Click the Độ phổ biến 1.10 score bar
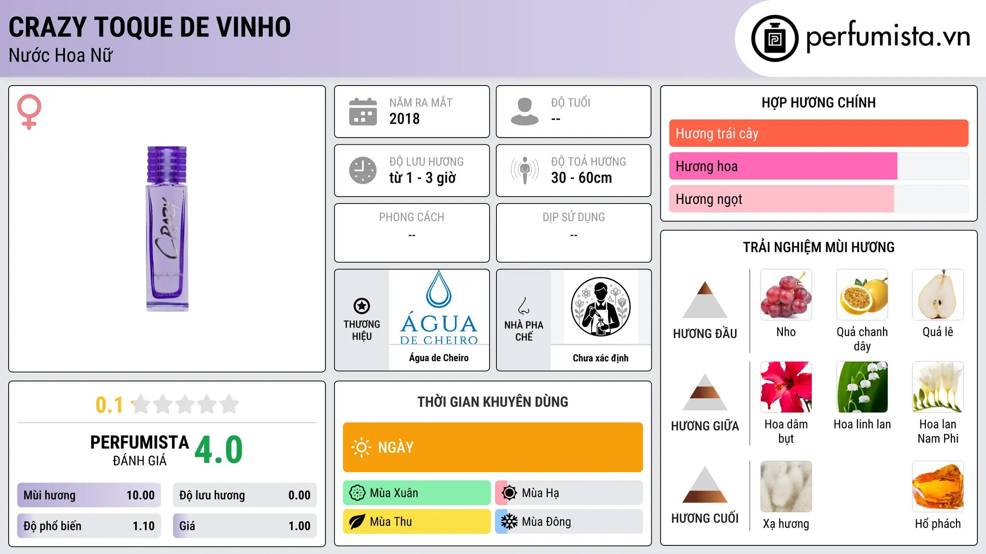The width and height of the screenshot is (986, 554). click(x=89, y=526)
